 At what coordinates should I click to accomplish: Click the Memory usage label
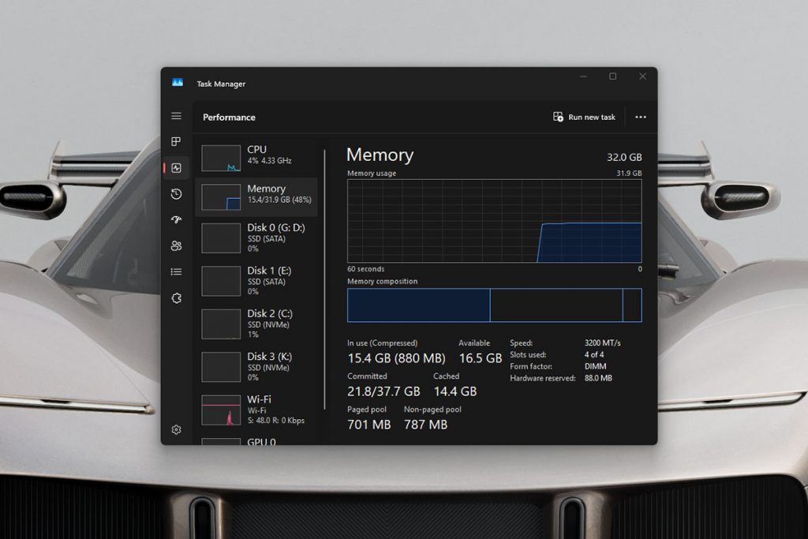(x=372, y=173)
